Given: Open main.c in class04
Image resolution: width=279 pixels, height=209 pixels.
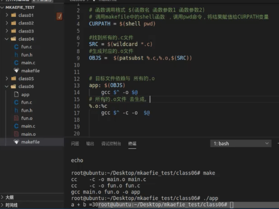Looking at the screenshot, I should [28, 62].
